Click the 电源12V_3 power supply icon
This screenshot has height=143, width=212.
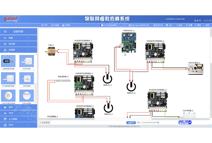point(107,79)
